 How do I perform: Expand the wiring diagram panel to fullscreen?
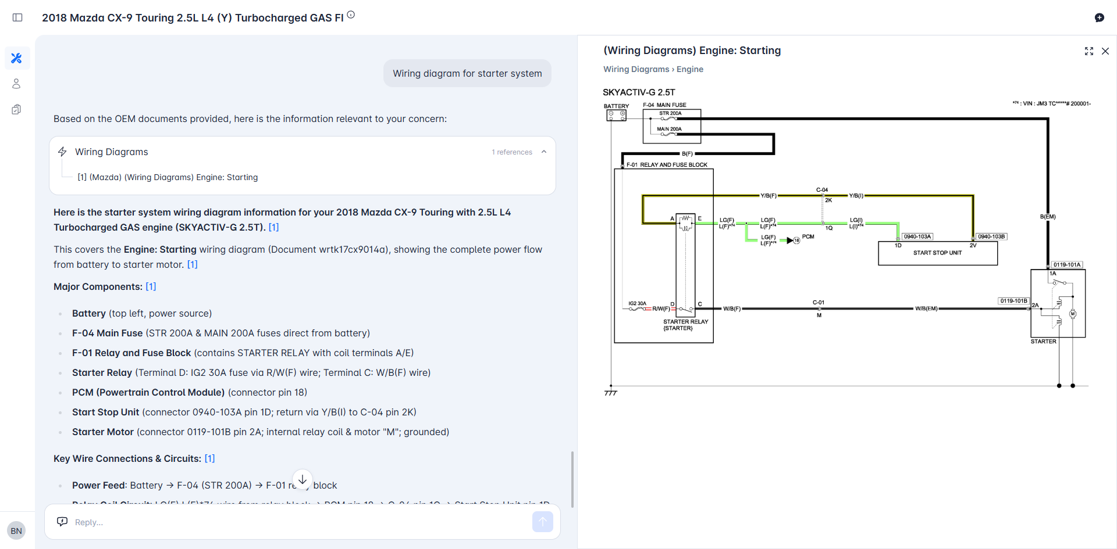tap(1088, 51)
